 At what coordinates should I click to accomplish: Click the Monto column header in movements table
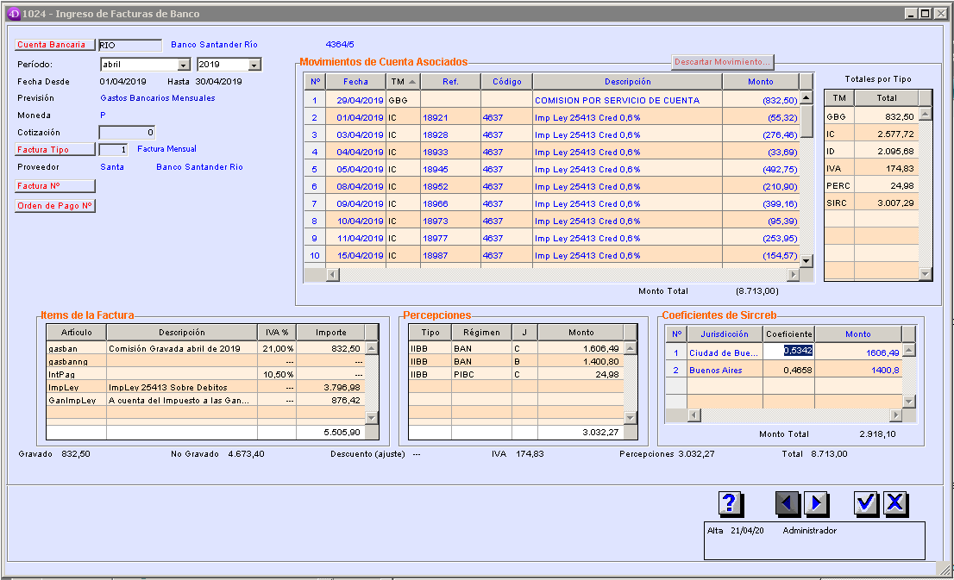point(760,81)
